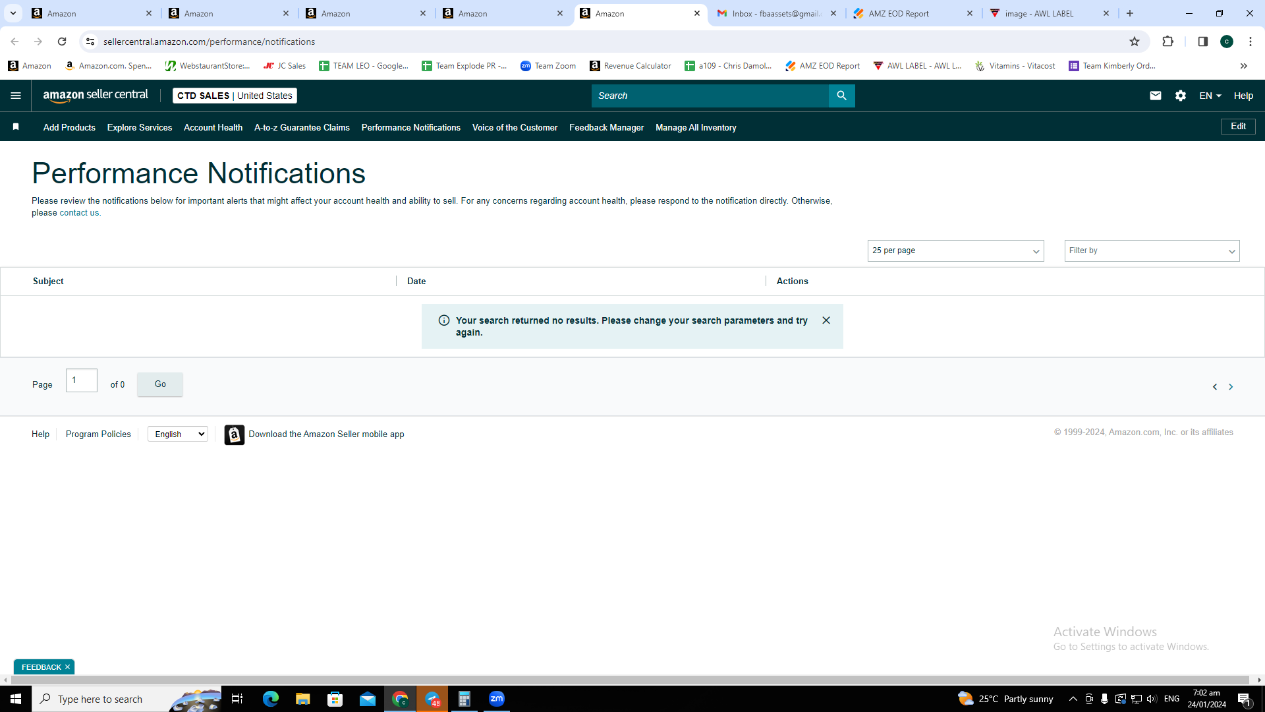Open A-to-z Guarantee Claims
1265x712 pixels.
pyautogui.click(x=302, y=127)
